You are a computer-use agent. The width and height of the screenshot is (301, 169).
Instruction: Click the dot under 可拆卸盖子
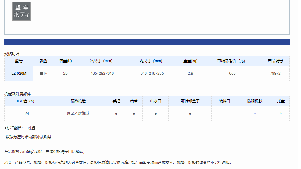190,114
